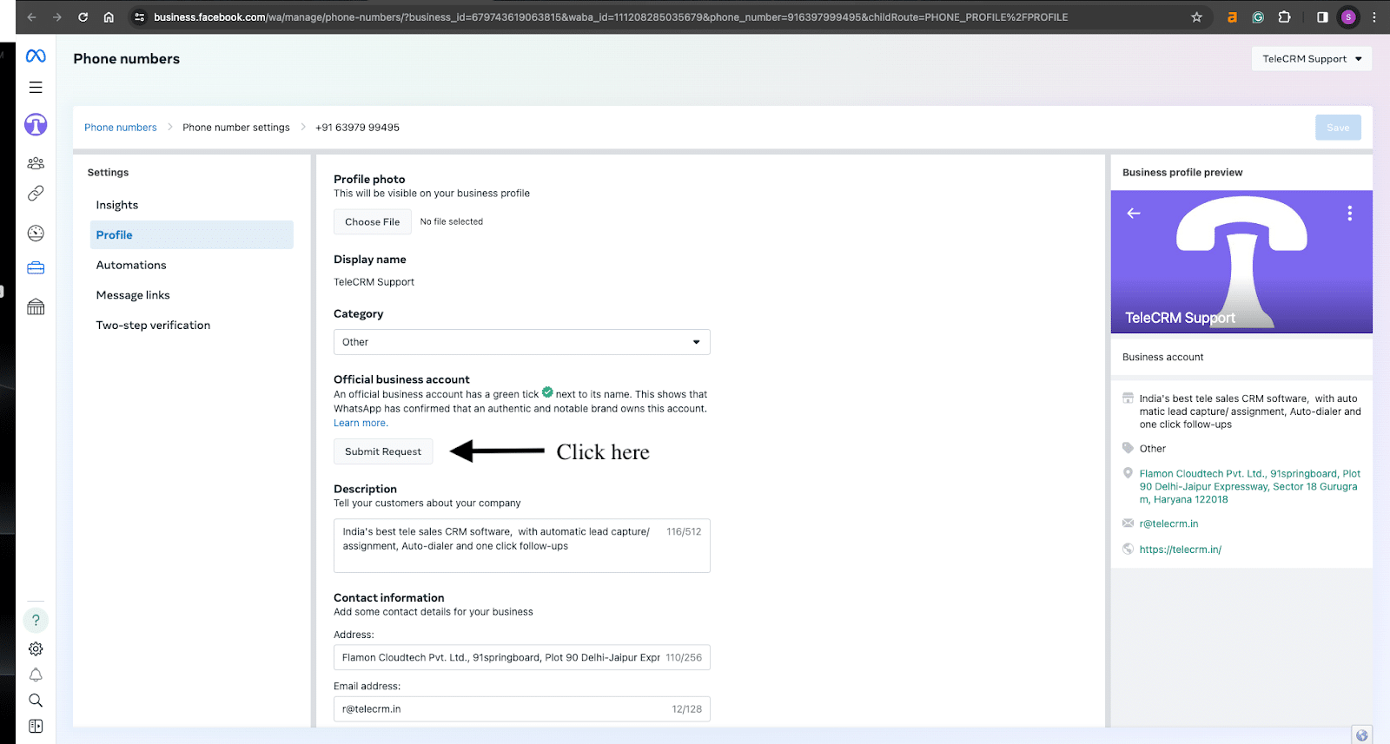
Task: Click the Meta logo icon
Action: 36,56
